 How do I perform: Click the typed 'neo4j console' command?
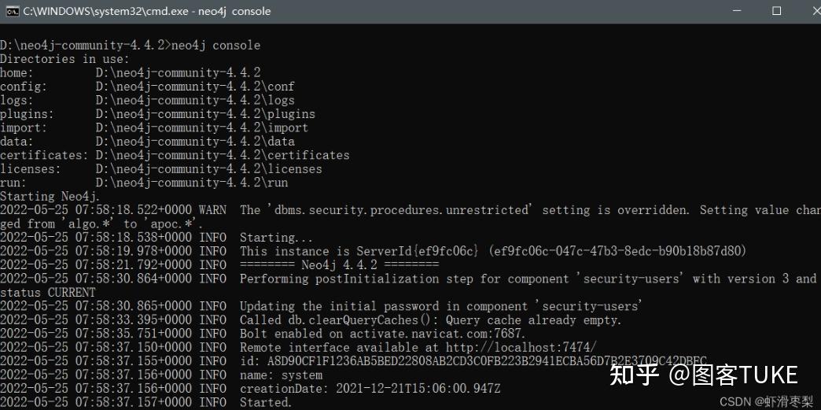pyautogui.click(x=215, y=45)
